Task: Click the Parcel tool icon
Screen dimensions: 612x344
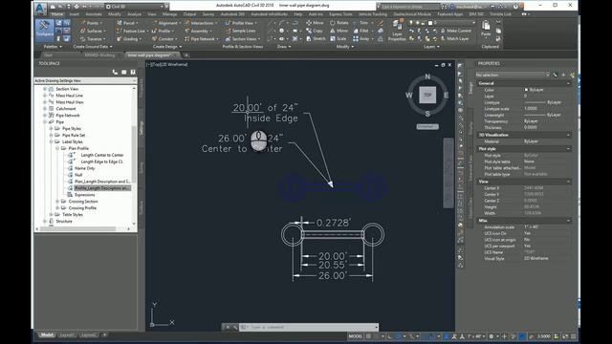Action: (x=120, y=23)
